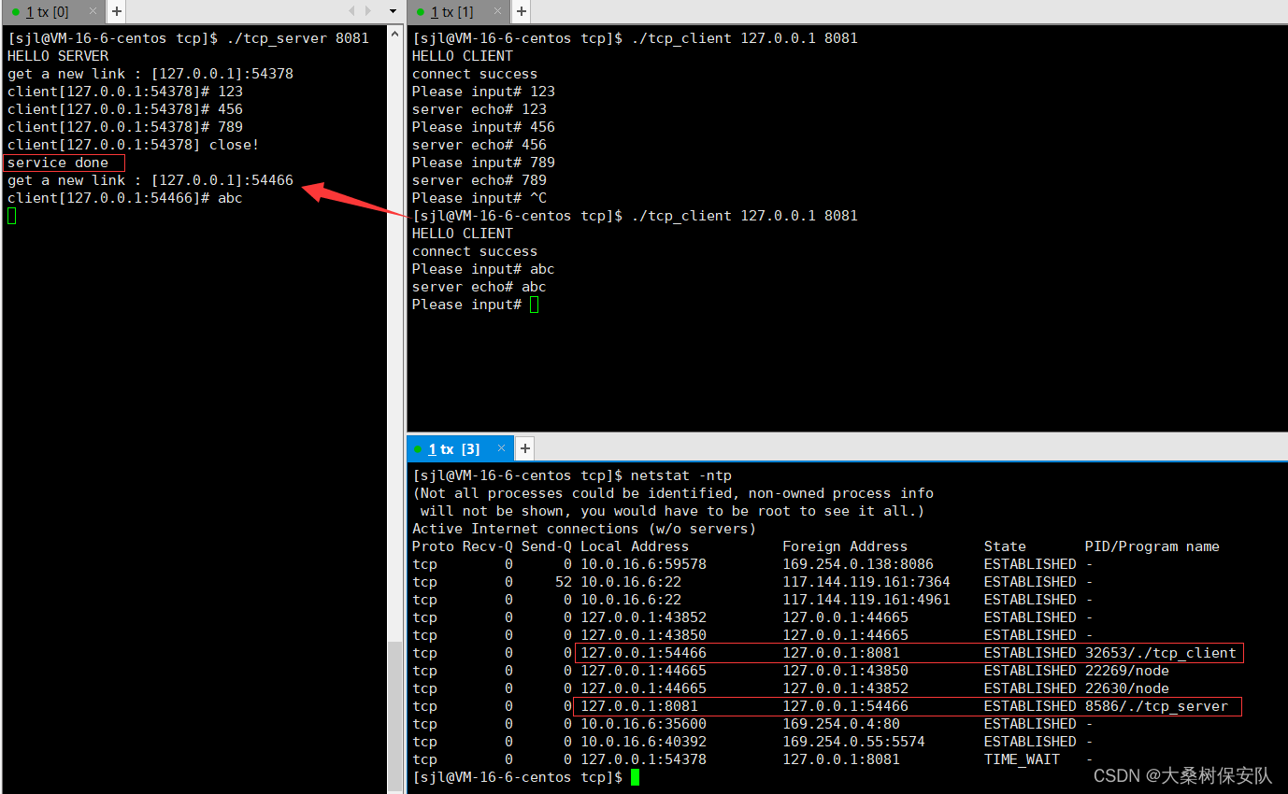Screen dimensions: 1288x794
Task: Click local address '10.0.16.6:59578'
Action: (x=643, y=564)
